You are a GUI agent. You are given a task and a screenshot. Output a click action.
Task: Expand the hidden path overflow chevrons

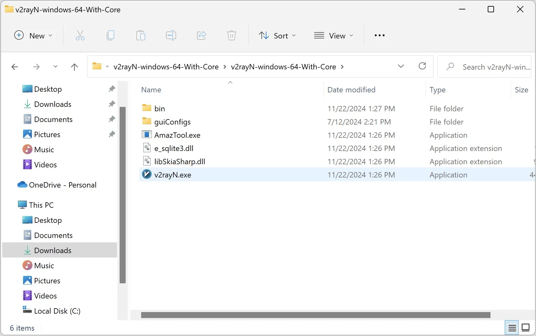107,67
